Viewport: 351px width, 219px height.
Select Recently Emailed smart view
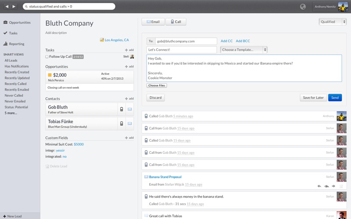[x=17, y=89]
